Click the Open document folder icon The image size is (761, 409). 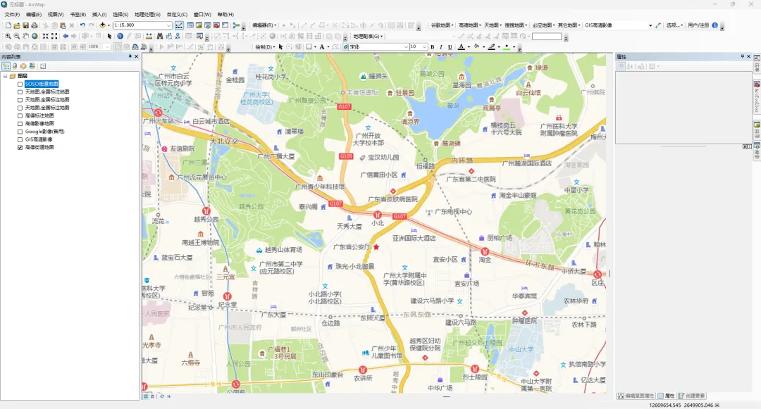[x=17, y=25]
